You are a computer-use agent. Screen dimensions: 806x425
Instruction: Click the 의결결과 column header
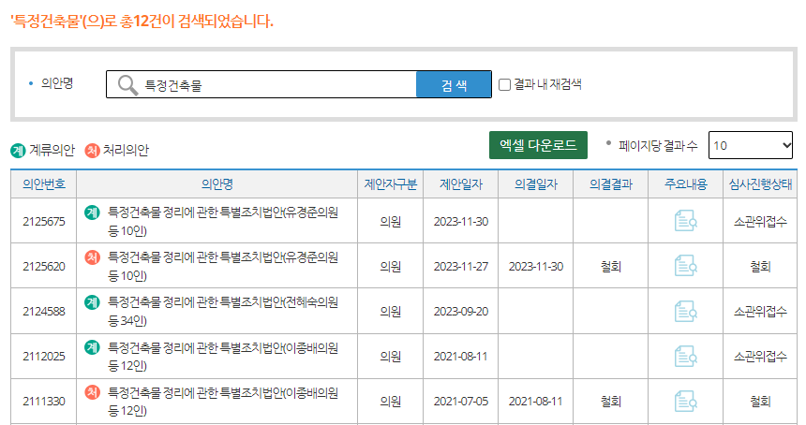coord(611,183)
